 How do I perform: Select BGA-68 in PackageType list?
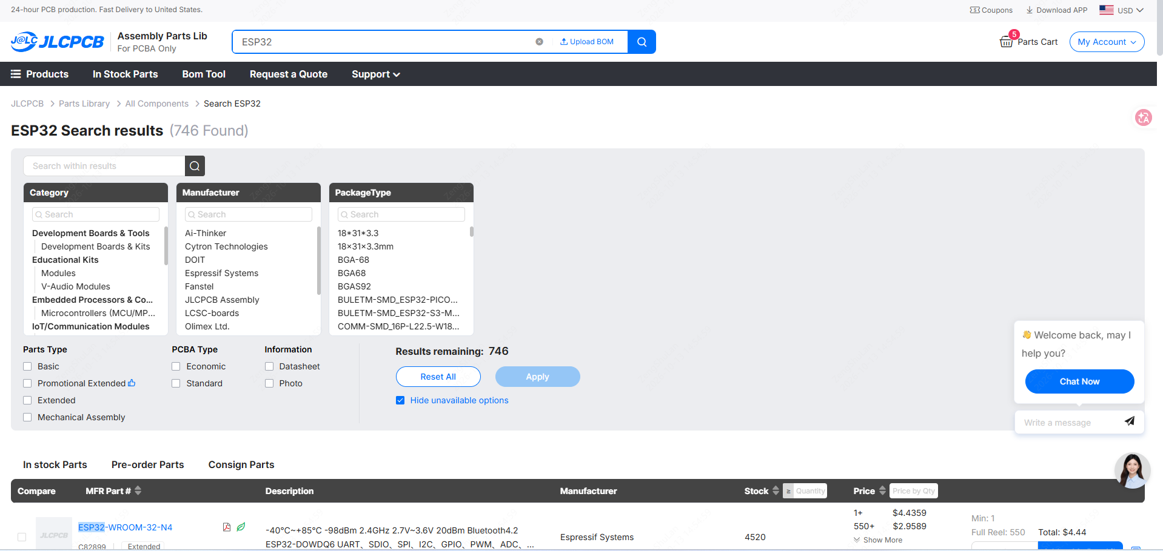[x=354, y=260]
